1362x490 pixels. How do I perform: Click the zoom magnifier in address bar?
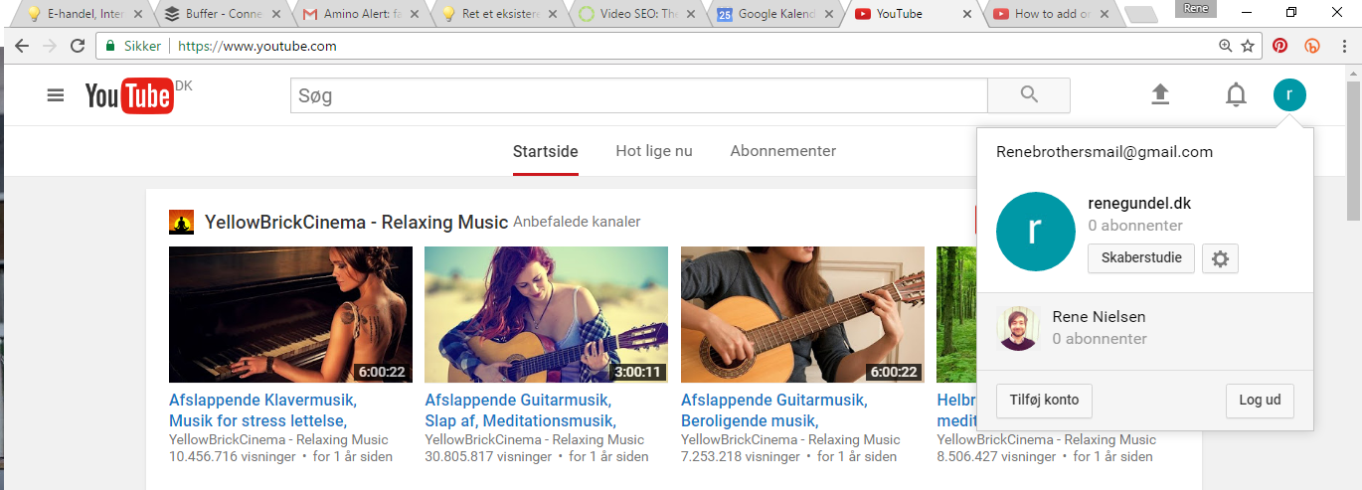1226,46
